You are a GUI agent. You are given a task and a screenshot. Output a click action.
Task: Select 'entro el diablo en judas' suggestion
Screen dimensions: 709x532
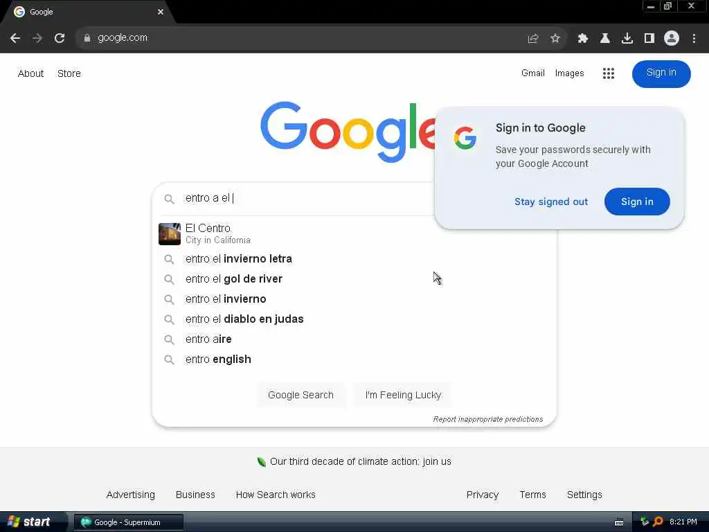354,319
